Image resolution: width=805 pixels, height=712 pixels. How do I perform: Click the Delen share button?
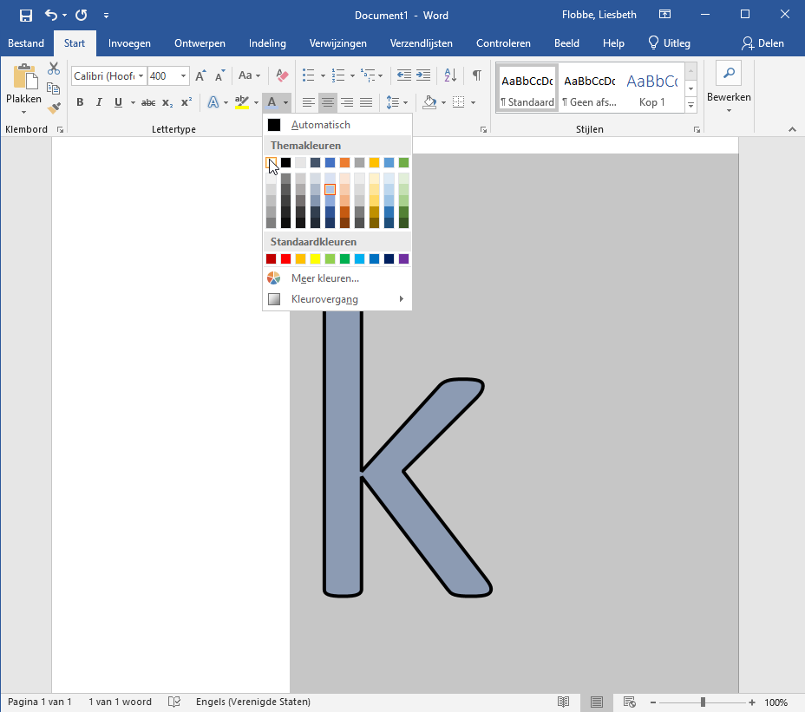click(x=762, y=43)
